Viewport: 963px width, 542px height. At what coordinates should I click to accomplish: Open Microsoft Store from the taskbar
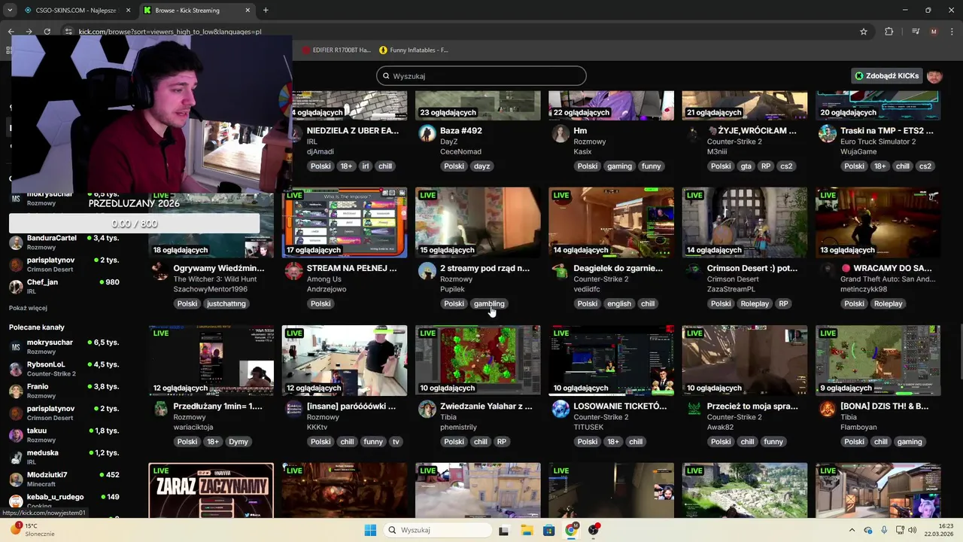point(549,530)
